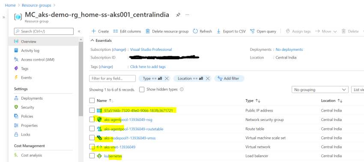
Task: Open Deployments under Settings
Action: pos(32,98)
